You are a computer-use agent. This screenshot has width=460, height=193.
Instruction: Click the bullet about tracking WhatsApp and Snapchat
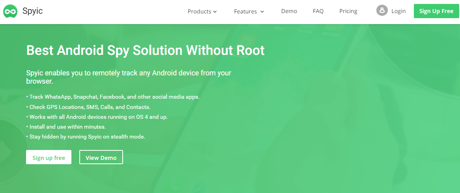[113, 96]
